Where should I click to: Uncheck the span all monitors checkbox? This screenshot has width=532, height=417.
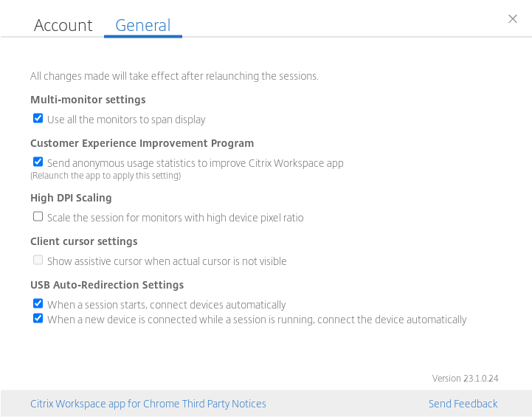[38, 118]
